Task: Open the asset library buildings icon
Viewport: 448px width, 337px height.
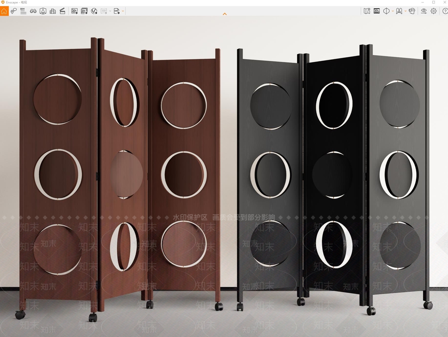Action: click(x=53, y=11)
